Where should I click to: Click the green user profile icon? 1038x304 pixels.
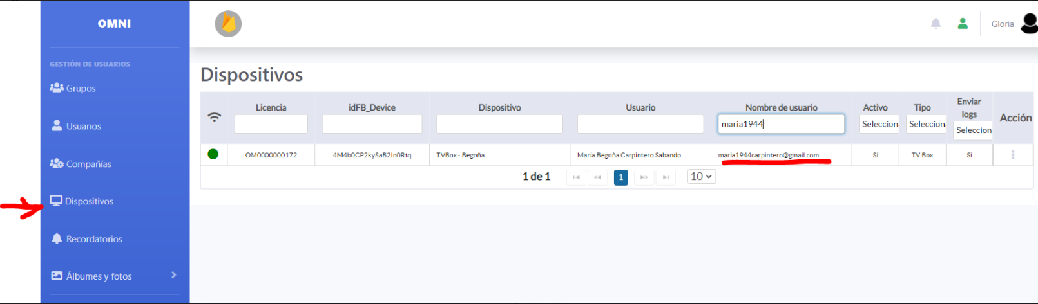point(963,24)
